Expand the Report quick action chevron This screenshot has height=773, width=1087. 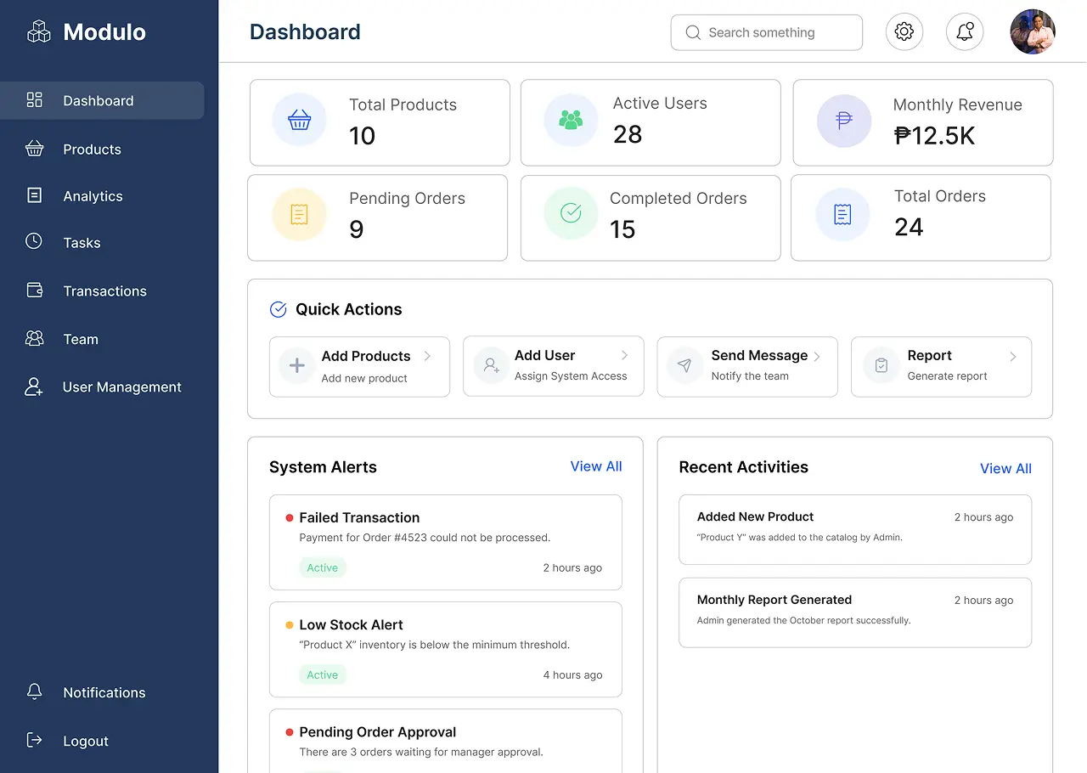coord(1012,356)
